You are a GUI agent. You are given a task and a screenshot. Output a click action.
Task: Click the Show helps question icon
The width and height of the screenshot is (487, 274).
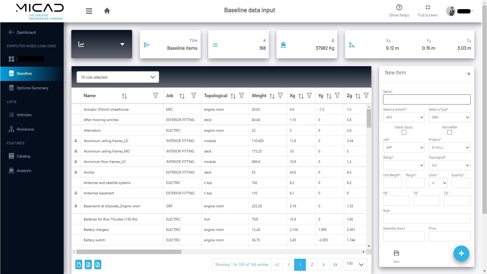click(x=399, y=7)
